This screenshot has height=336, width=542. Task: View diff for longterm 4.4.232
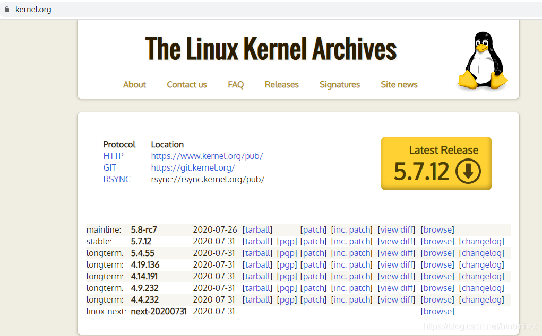point(397,300)
